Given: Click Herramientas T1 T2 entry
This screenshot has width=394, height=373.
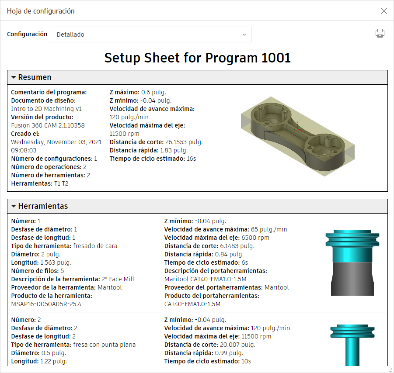Looking at the screenshot, I should pyautogui.click(x=40, y=183).
